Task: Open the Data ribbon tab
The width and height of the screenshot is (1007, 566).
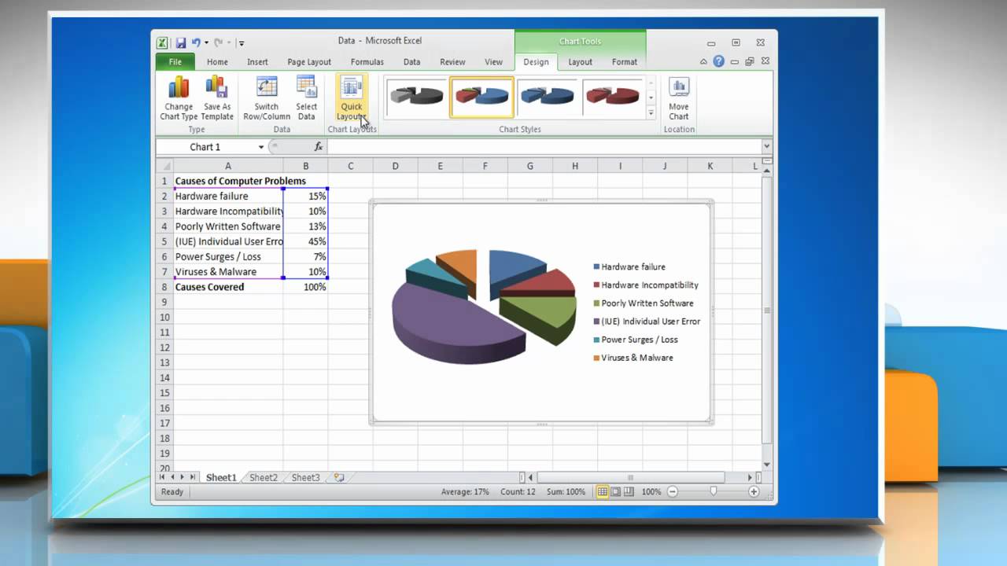Action: click(411, 62)
